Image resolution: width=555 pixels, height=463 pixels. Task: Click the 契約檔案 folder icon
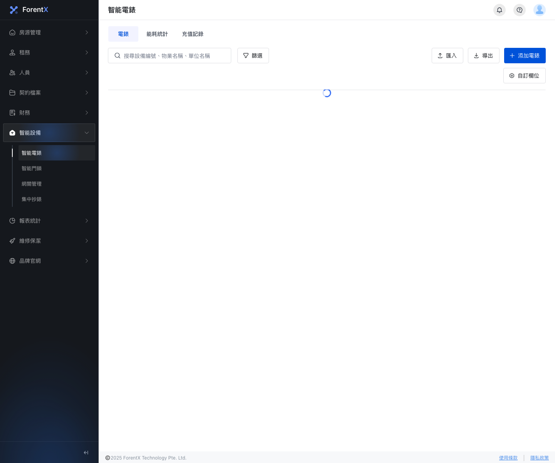(12, 93)
